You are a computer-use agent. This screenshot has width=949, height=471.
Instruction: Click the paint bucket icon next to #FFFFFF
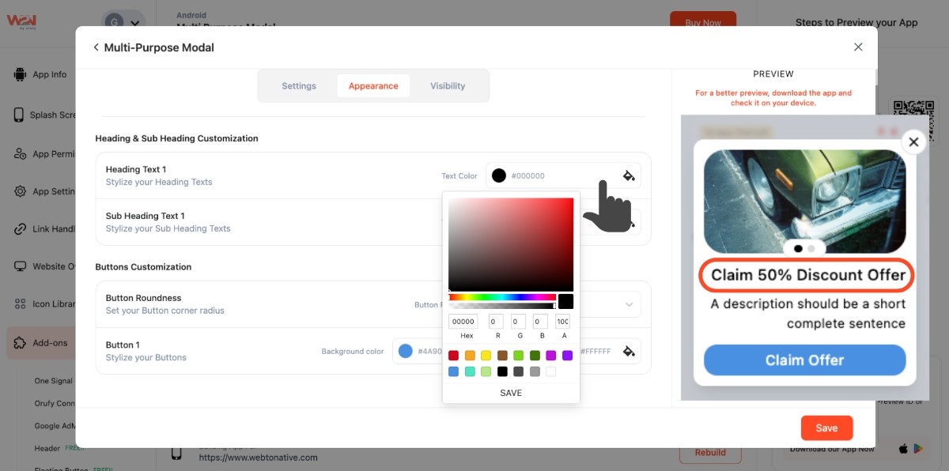(x=629, y=351)
